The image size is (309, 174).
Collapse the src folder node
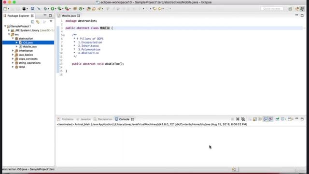[9, 34]
